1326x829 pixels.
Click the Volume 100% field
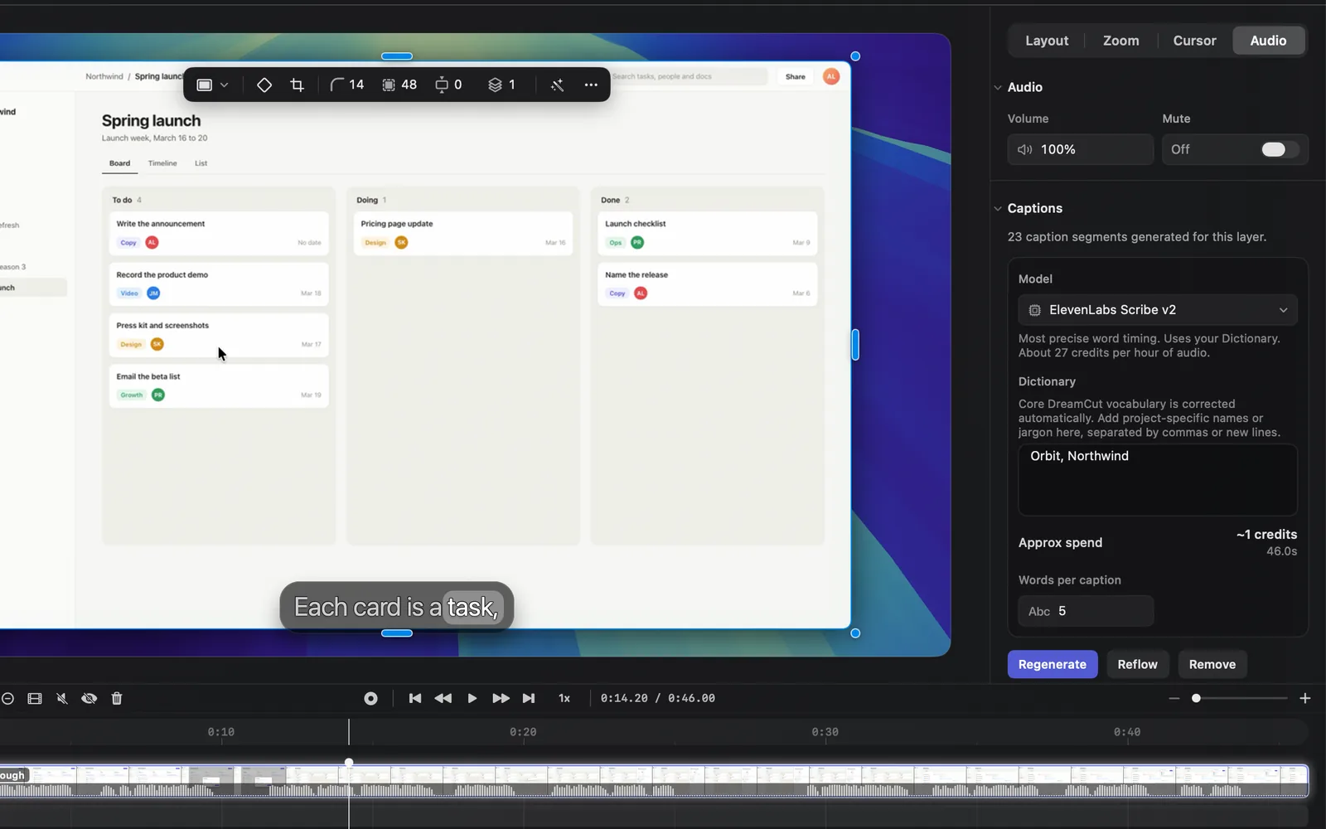pos(1081,149)
